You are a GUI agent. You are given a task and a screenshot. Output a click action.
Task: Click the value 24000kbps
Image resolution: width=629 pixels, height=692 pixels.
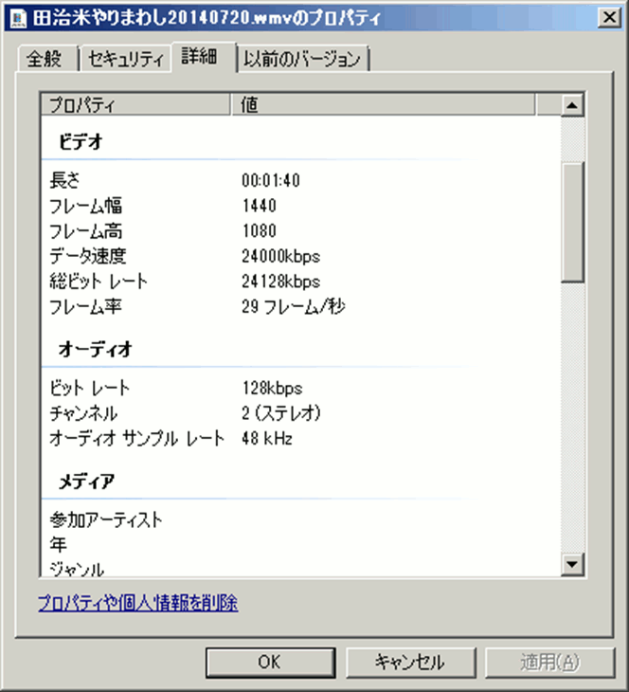[x=281, y=256]
